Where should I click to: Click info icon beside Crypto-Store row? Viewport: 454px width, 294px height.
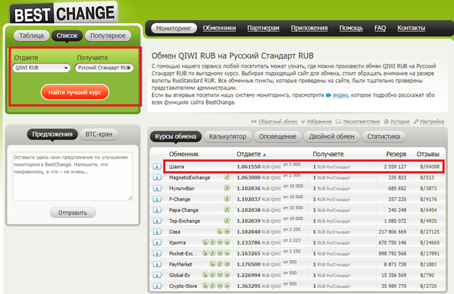tap(157, 286)
